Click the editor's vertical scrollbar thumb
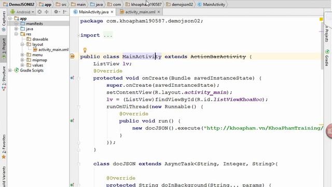The width and height of the screenshot is (332, 187). 322,46
